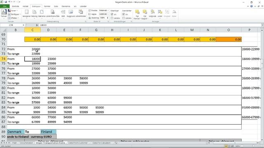Switch to the Indsæt ribbon tab
This screenshot has height=148, width=264.
pyautogui.click(x=26, y=7)
